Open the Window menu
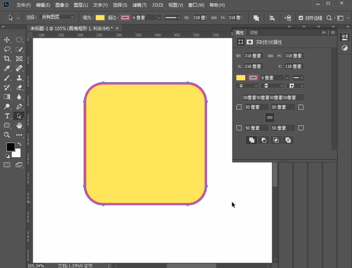352x268 pixels. point(196,5)
